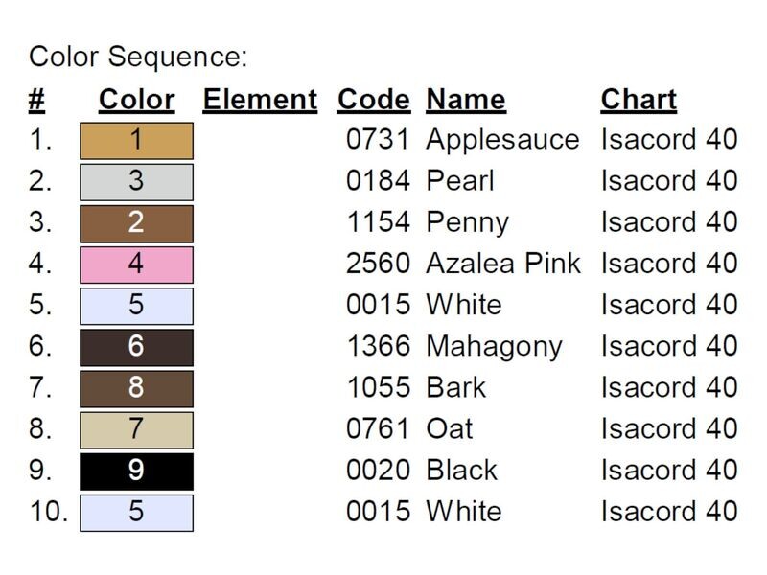Click the code 0731 for Applesauce
Viewport: 767px width, 575px height.
377,139
